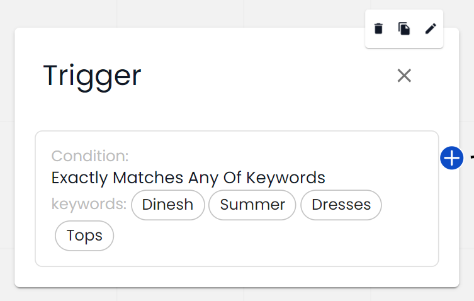
Task: Click blank area right of Trigger title
Action: [264, 76]
